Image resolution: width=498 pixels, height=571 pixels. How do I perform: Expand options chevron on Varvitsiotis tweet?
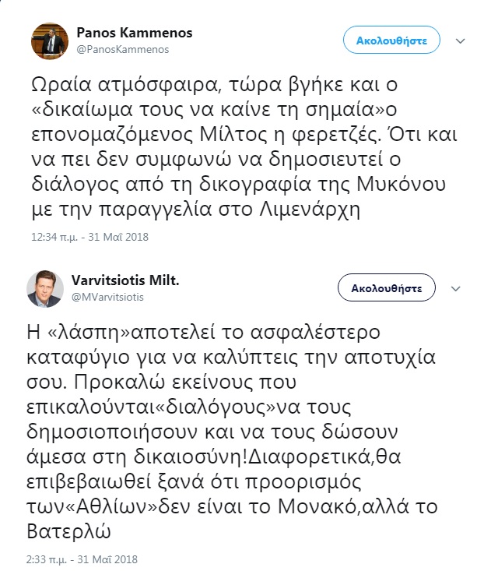click(x=460, y=288)
